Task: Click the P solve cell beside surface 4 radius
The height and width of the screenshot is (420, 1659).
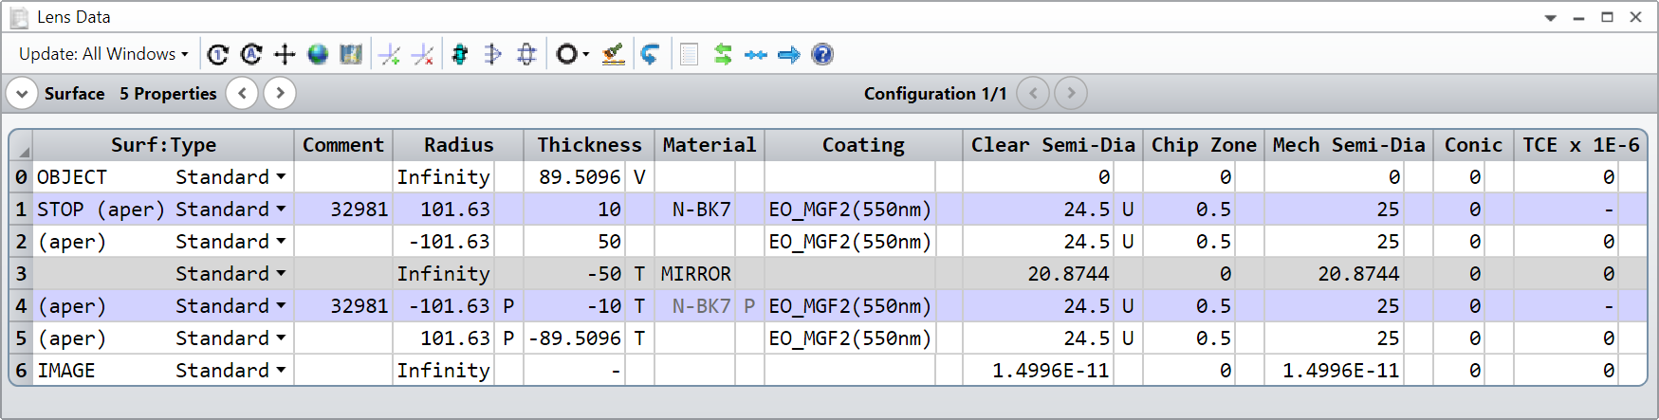Action: 508,306
